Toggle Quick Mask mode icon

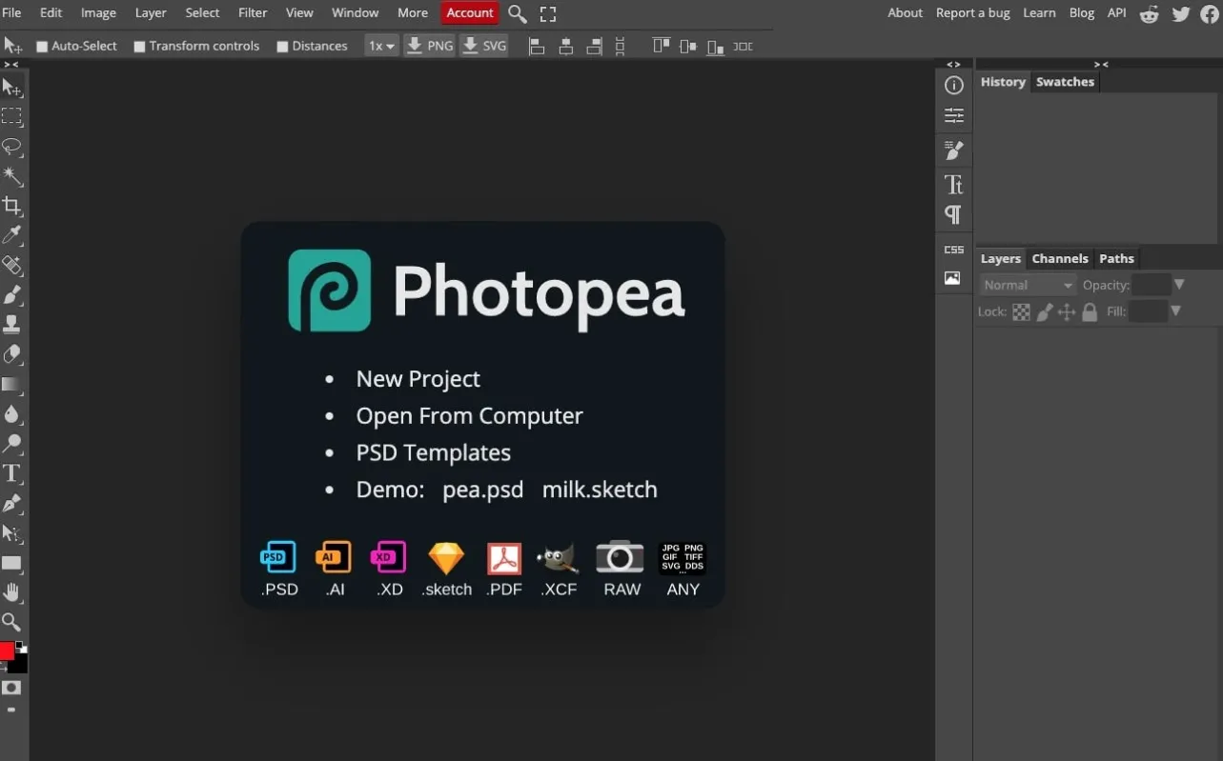tap(11, 688)
